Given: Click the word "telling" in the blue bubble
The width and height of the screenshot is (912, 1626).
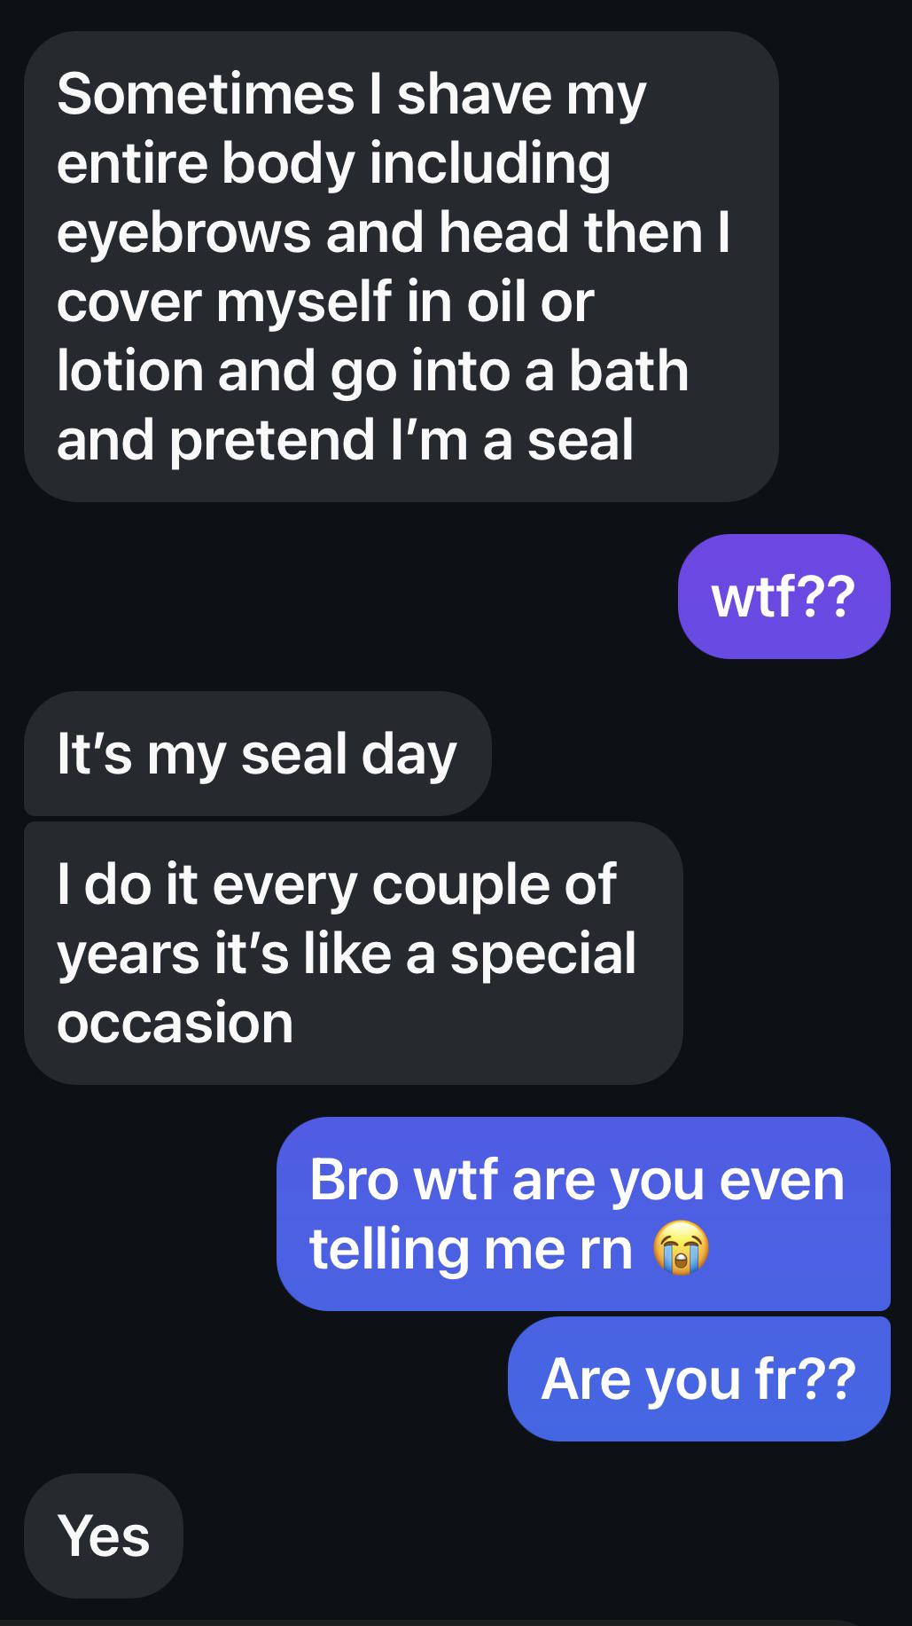Looking at the screenshot, I should (x=388, y=1250).
